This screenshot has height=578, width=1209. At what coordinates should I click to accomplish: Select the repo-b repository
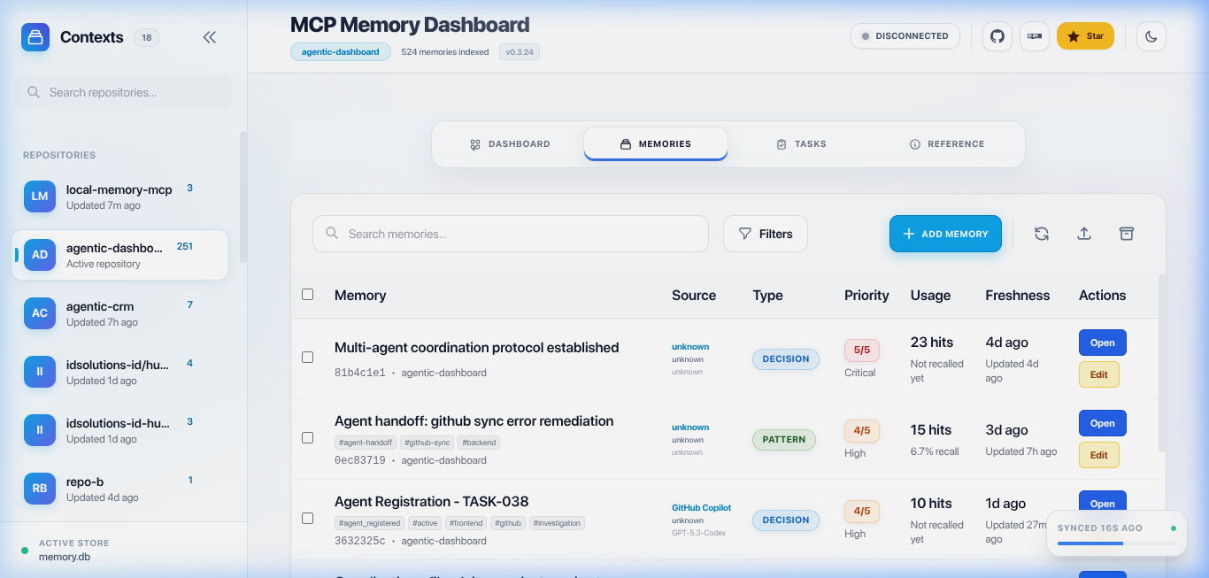pyautogui.click(x=120, y=489)
